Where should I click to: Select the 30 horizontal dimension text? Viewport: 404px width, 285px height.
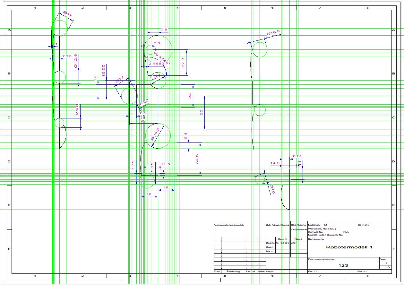pyautogui.click(x=143, y=121)
